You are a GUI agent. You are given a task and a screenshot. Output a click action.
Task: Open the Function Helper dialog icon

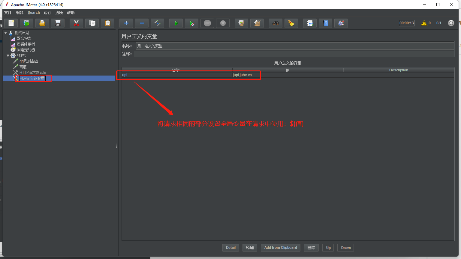point(310,23)
